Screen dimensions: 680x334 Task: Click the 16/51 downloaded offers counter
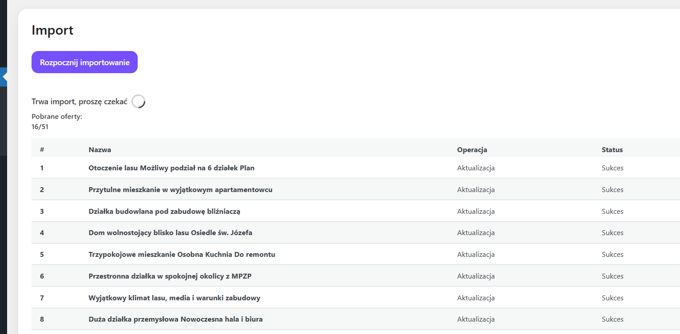click(x=40, y=127)
